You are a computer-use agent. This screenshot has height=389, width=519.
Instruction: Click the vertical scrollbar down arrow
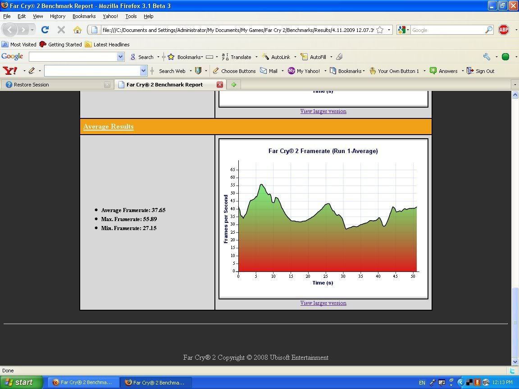(515, 362)
